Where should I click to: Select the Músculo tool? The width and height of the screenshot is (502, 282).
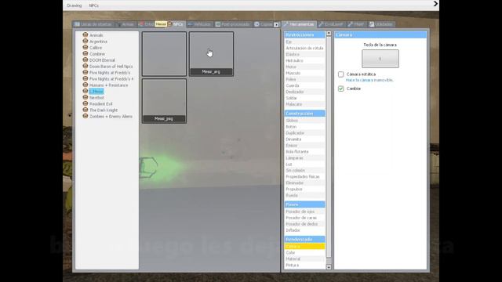pyautogui.click(x=304, y=73)
